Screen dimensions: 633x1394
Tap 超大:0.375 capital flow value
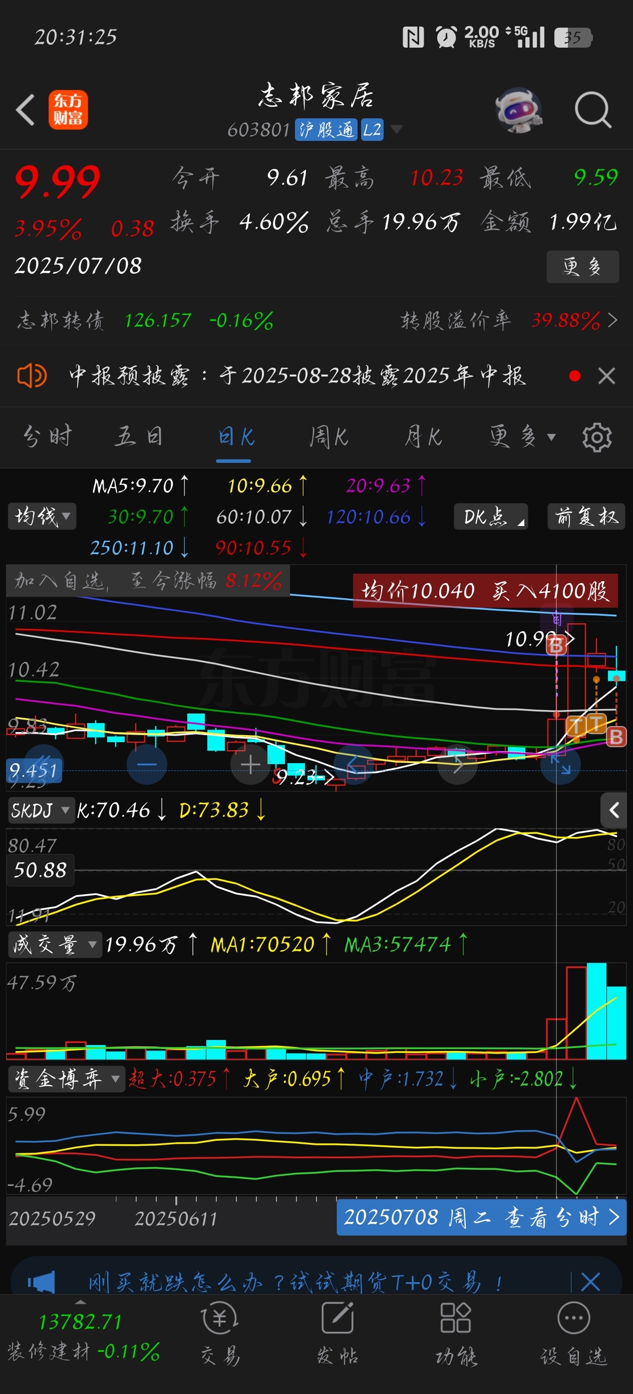180,1079
